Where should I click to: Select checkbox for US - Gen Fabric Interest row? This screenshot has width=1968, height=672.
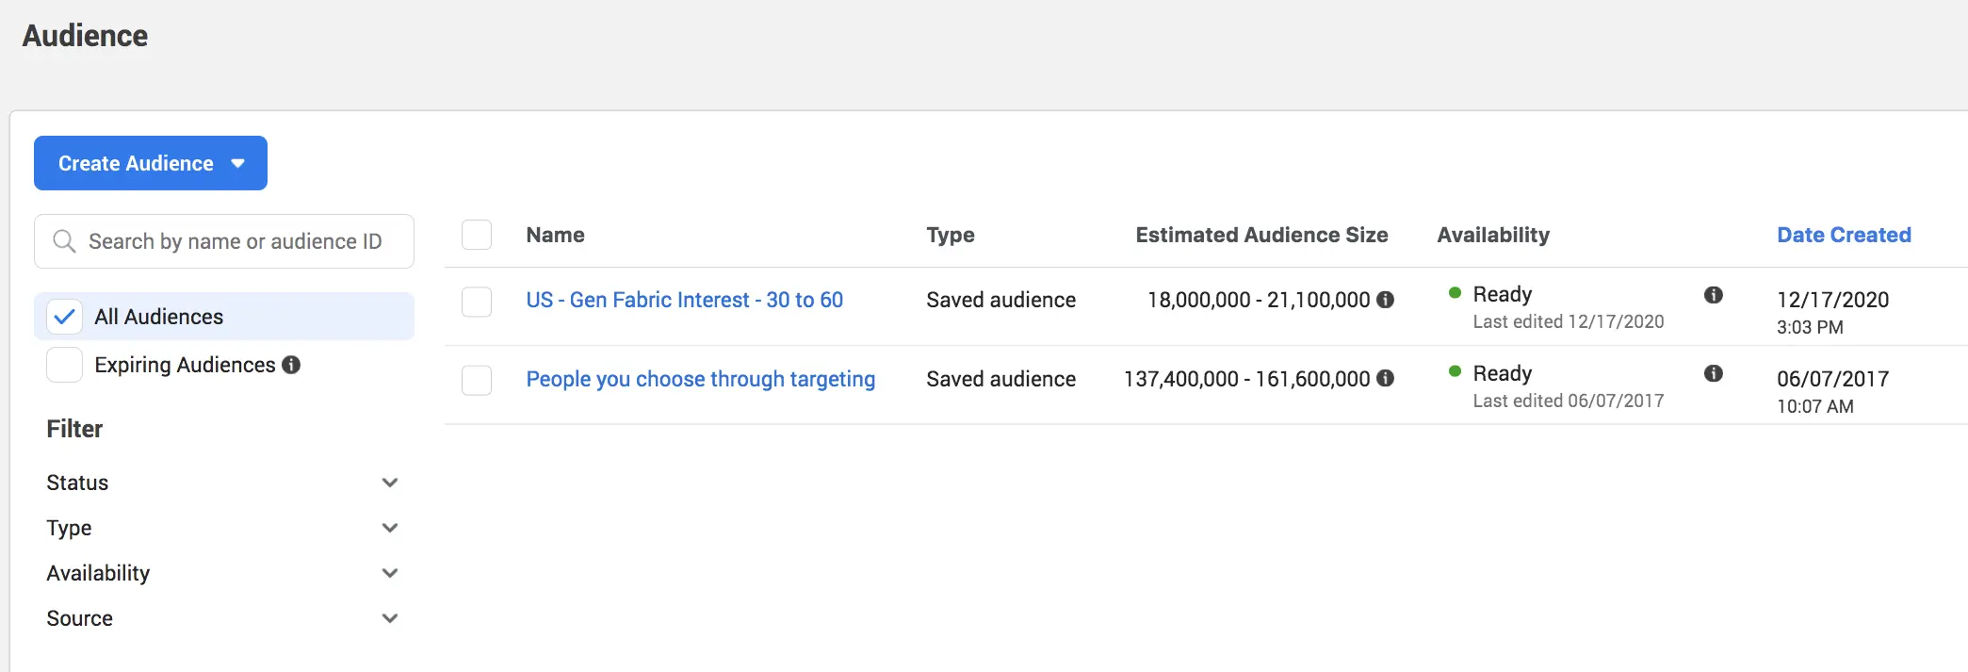point(477,303)
